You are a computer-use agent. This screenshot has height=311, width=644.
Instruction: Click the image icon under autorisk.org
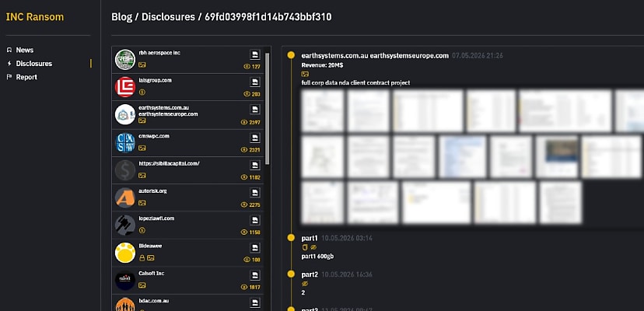tap(142, 203)
